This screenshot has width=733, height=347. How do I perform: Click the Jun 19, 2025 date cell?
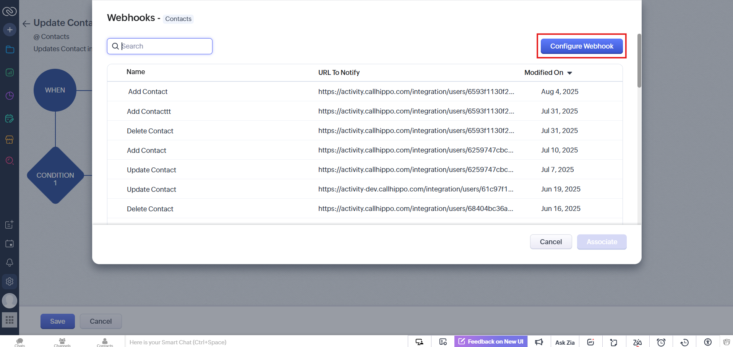tap(561, 189)
